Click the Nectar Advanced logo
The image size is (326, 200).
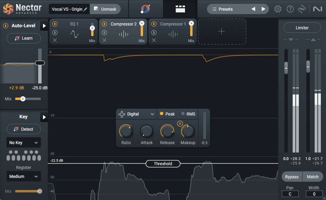pos(22,9)
